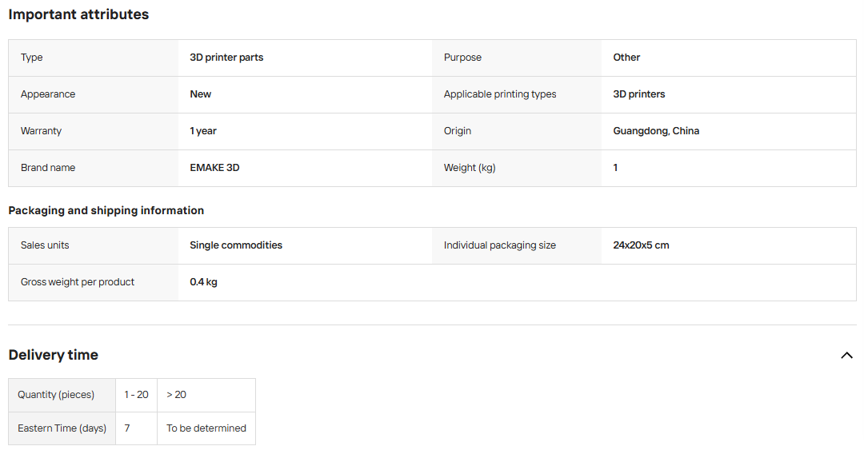The height and width of the screenshot is (454, 864).
Task: Click Packaging and shipping information heading
Action: [x=106, y=210]
